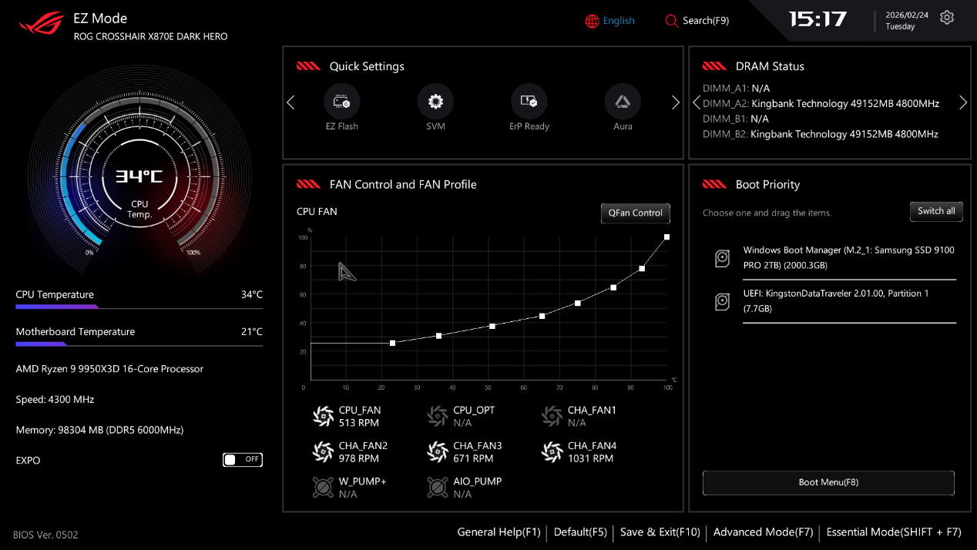
Task: Click the 100% point on fan curve
Action: [666, 237]
